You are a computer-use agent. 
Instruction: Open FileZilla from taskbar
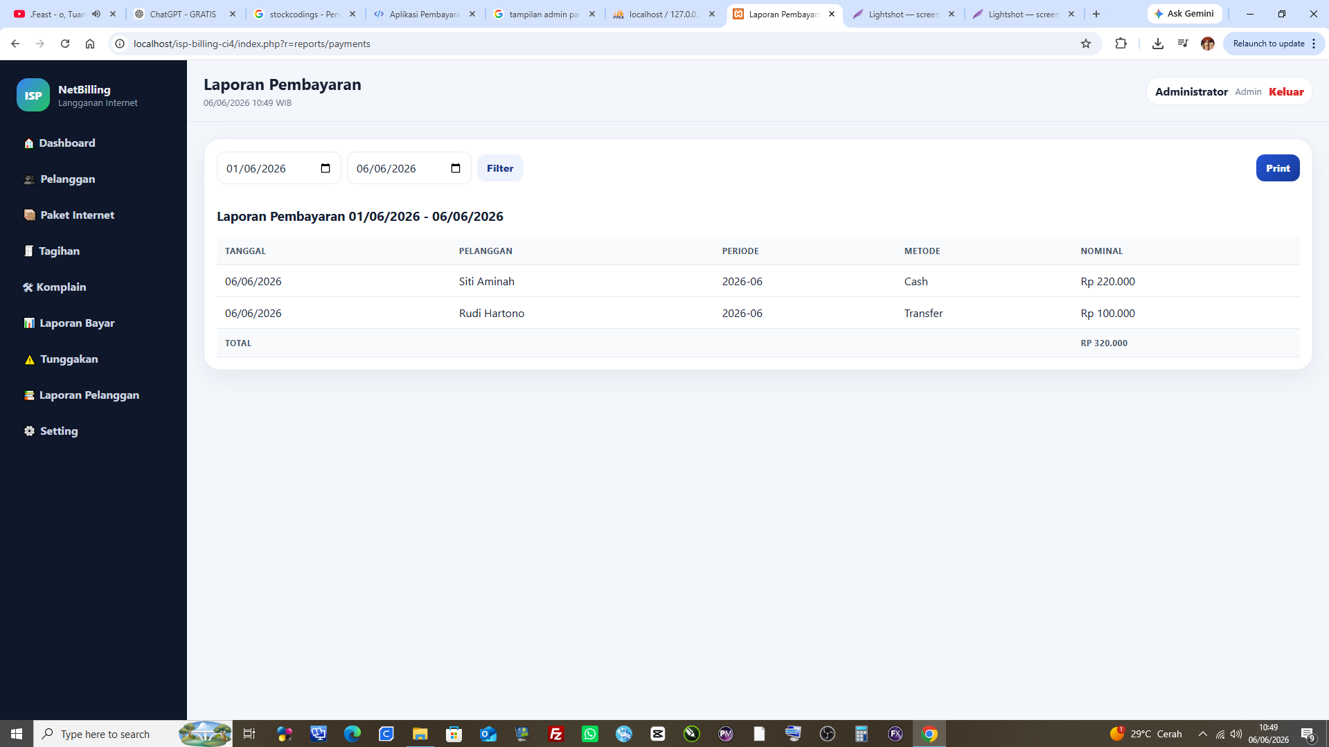click(x=556, y=734)
